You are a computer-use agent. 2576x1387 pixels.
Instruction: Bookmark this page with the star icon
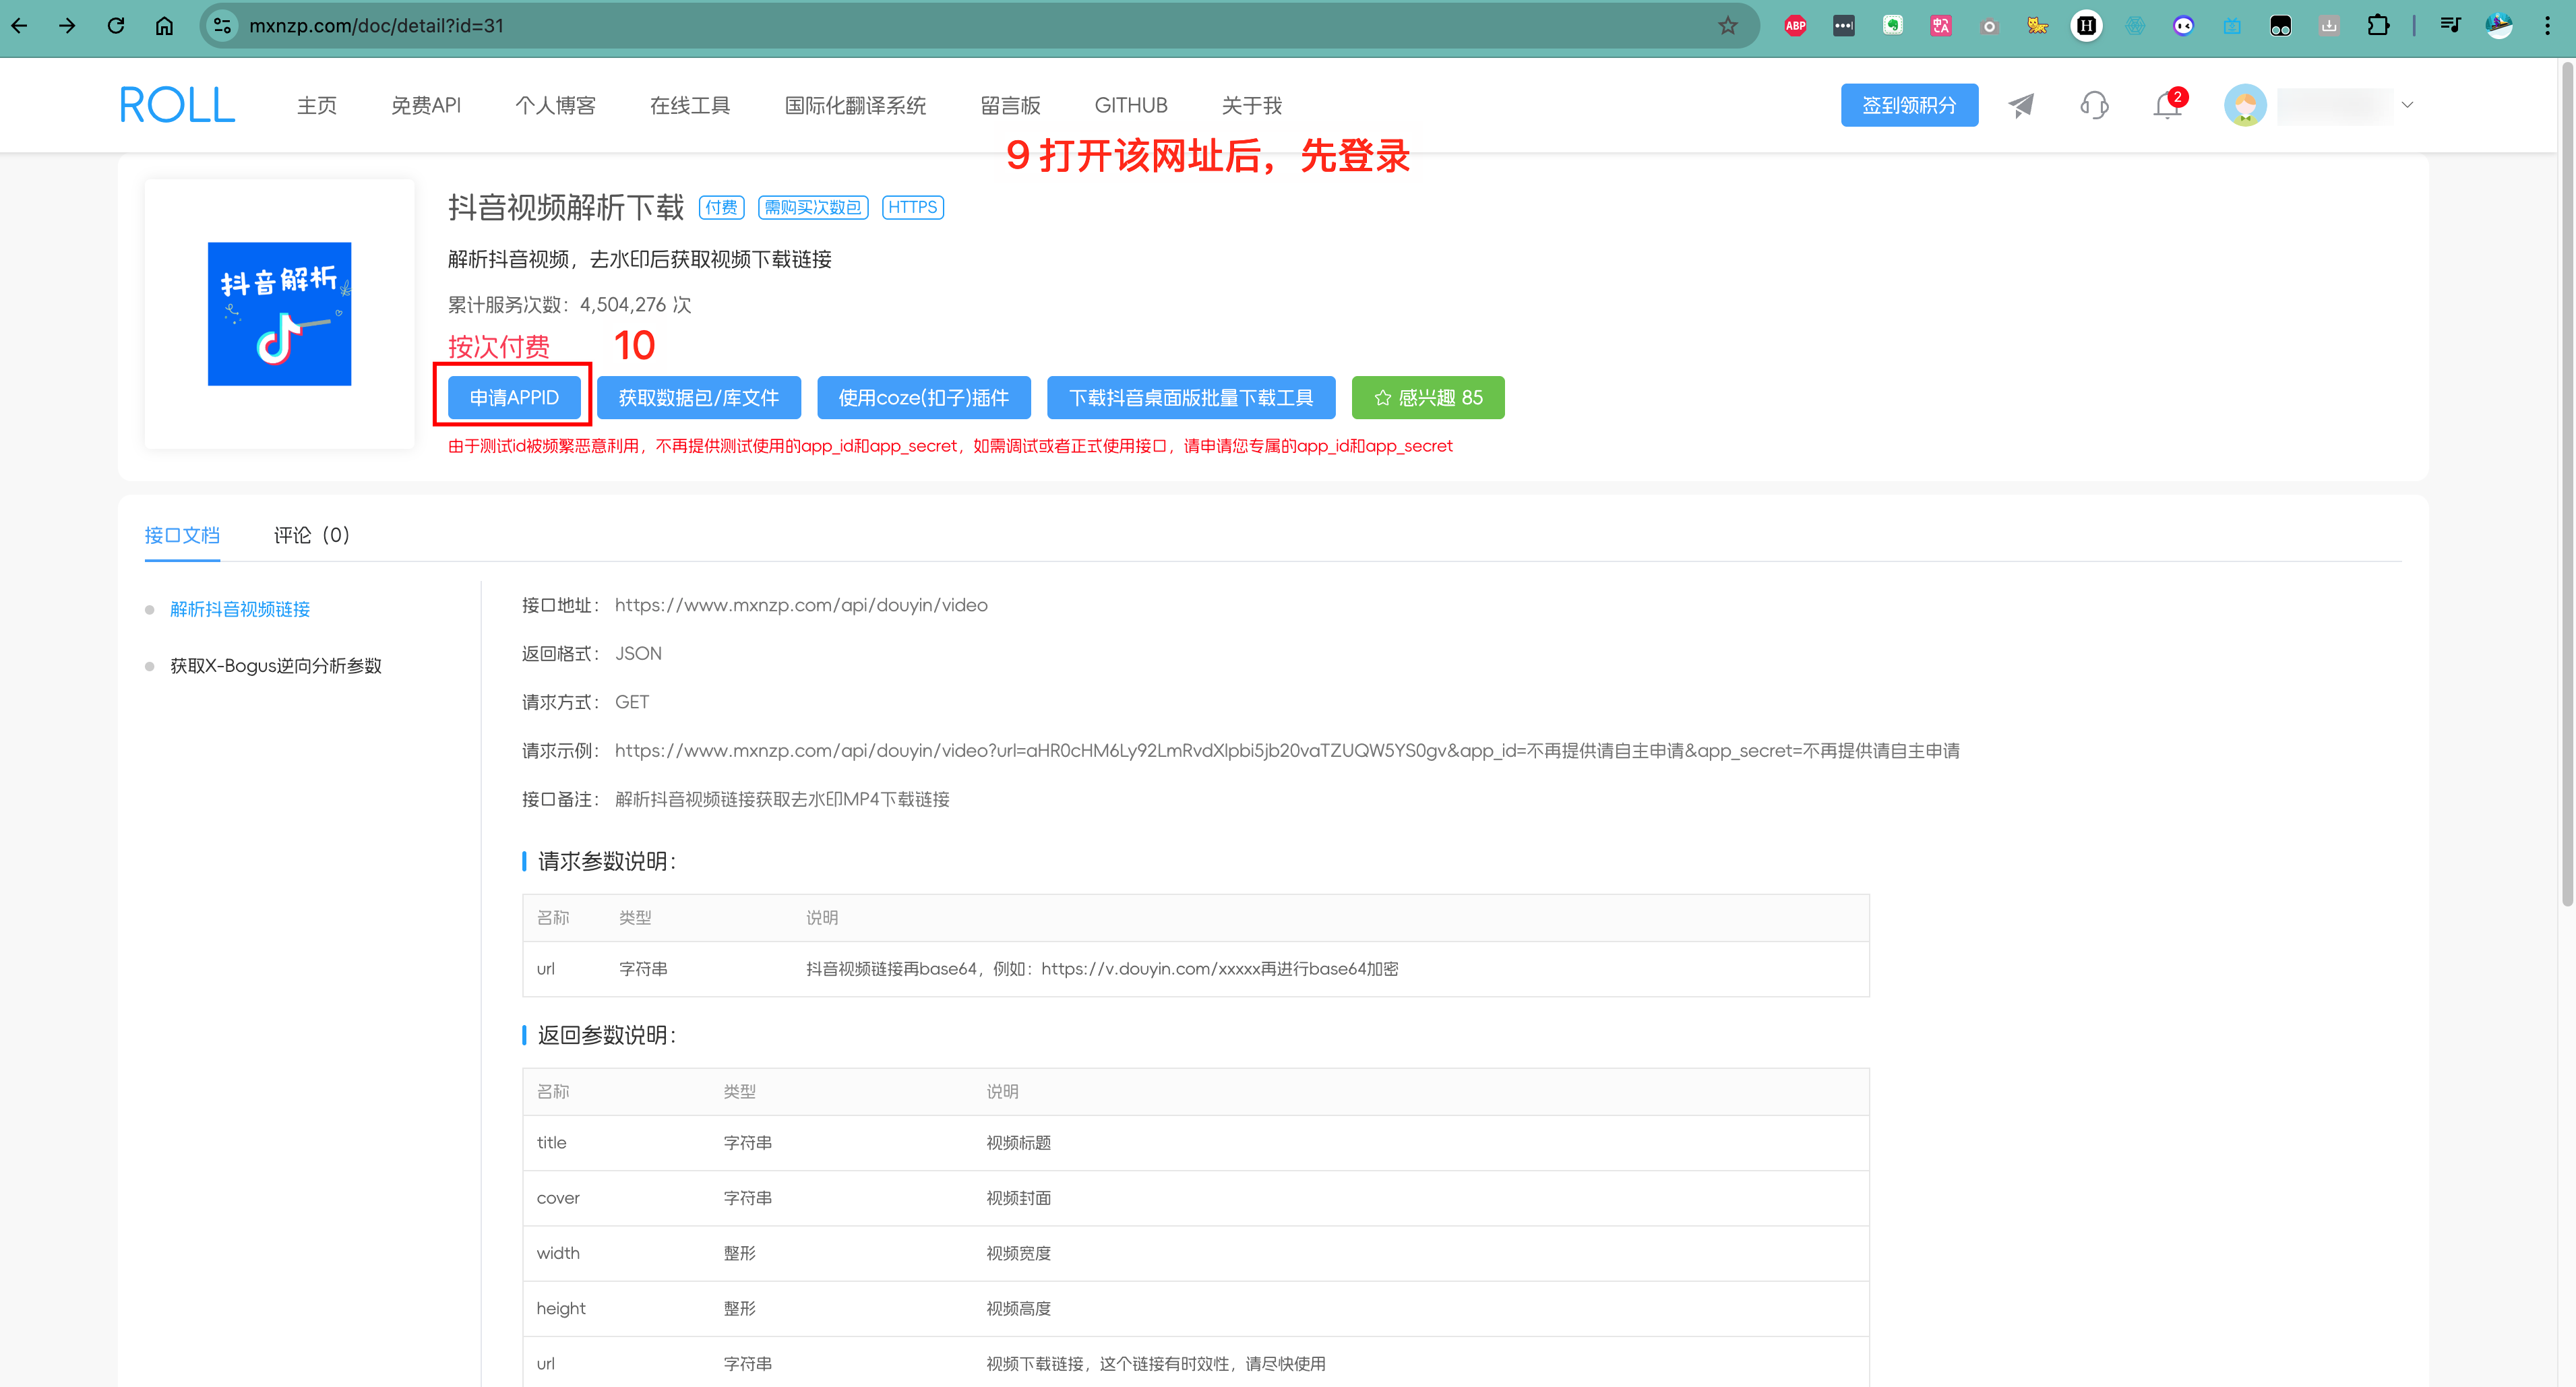(1728, 26)
